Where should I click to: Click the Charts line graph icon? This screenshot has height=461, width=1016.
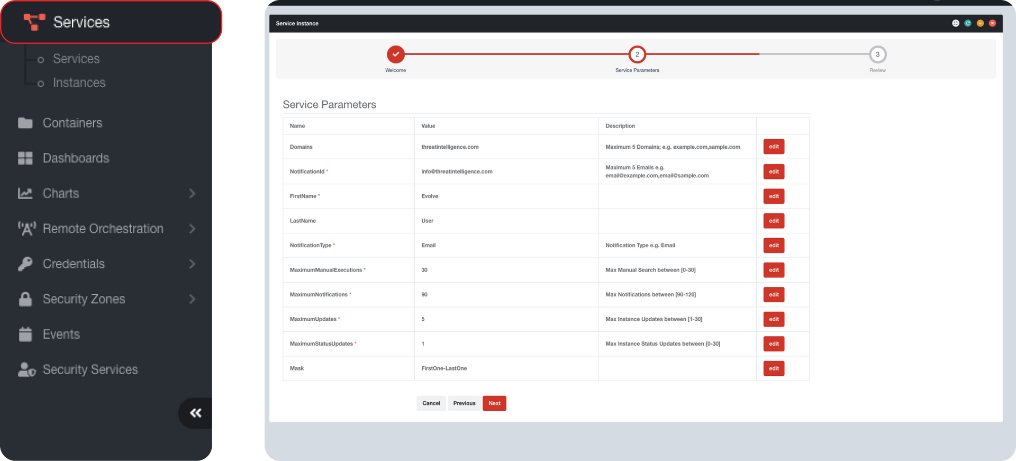[25, 193]
